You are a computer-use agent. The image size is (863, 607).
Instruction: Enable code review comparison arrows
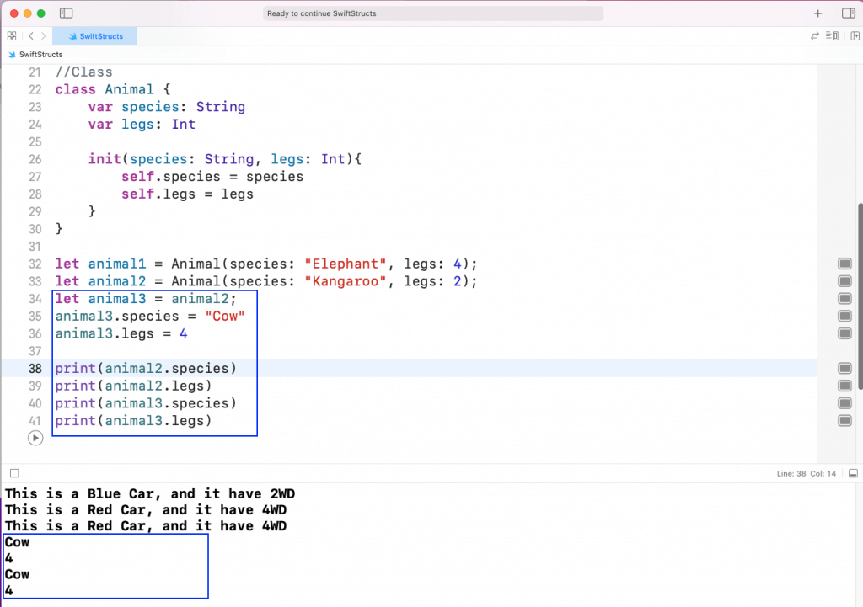tap(814, 36)
